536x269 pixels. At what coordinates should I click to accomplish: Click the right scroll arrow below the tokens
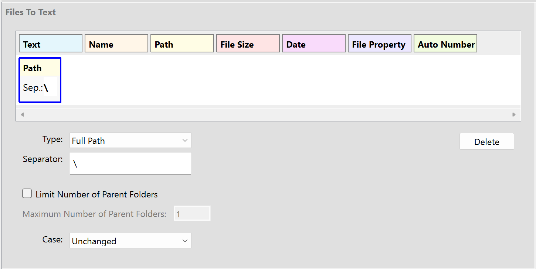[x=514, y=114]
